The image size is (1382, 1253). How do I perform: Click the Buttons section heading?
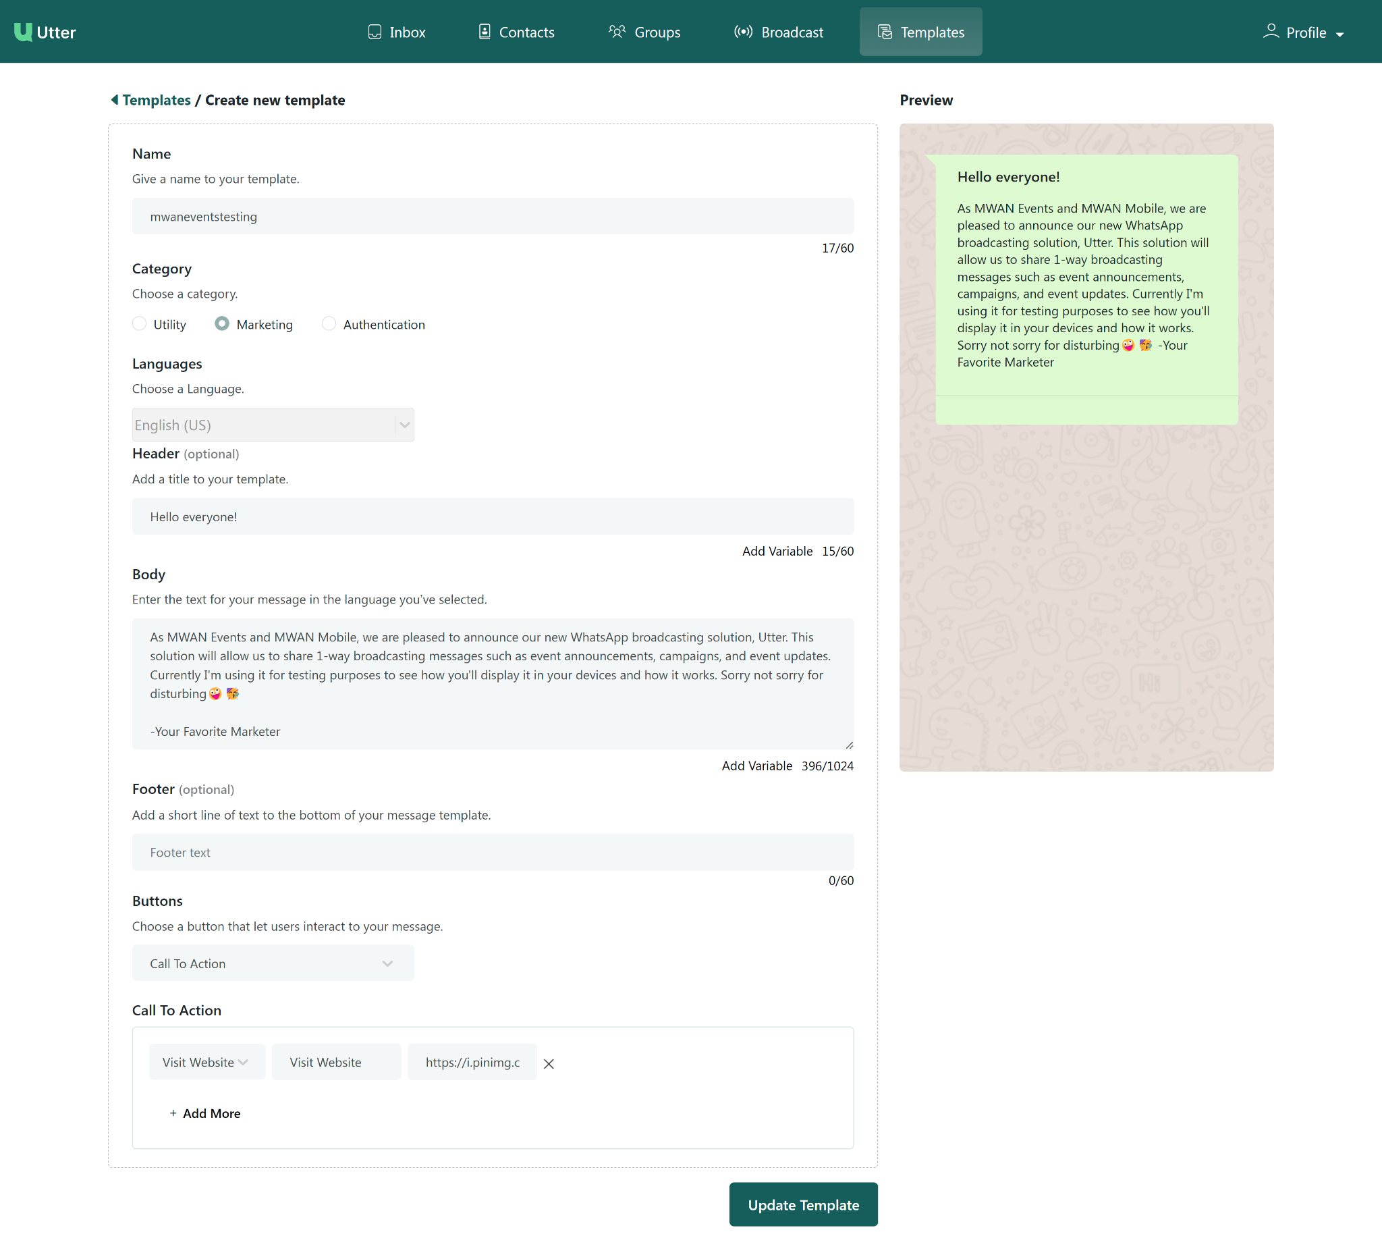(x=158, y=901)
